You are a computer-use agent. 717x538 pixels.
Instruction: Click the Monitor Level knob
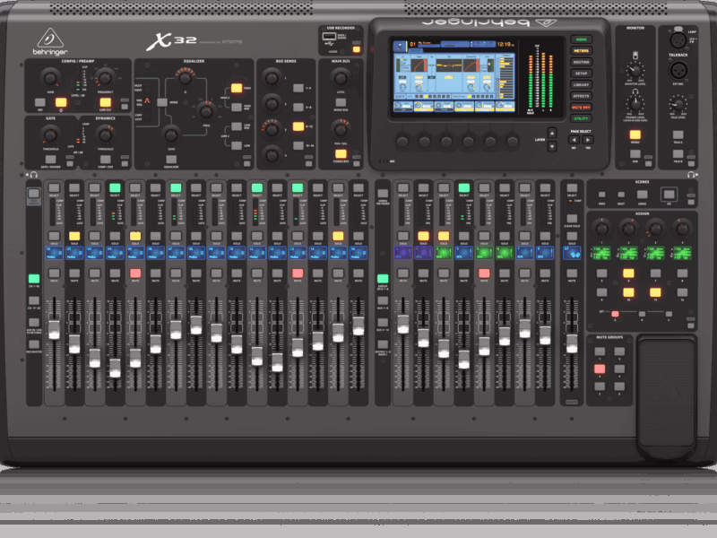[x=635, y=71]
